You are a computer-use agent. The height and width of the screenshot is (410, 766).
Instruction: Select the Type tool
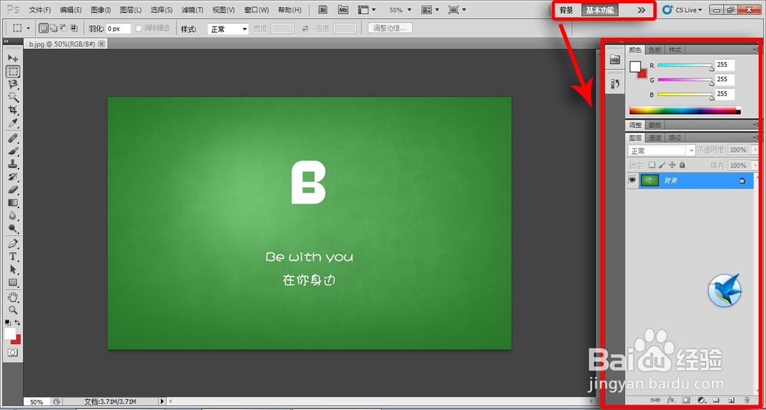click(13, 256)
